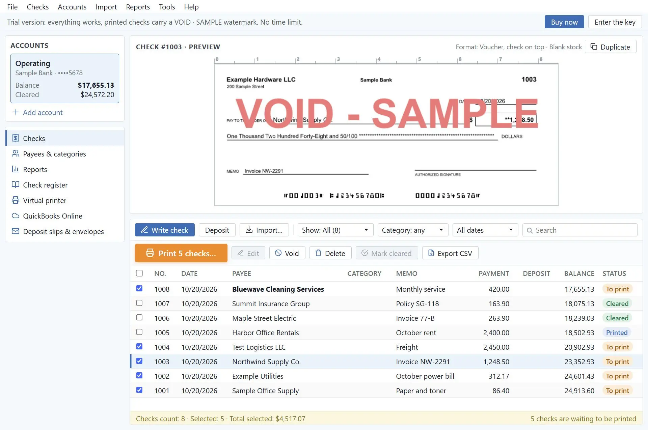The width and height of the screenshot is (648, 430).
Task: Check the box for check 1007
Action: coord(139,303)
